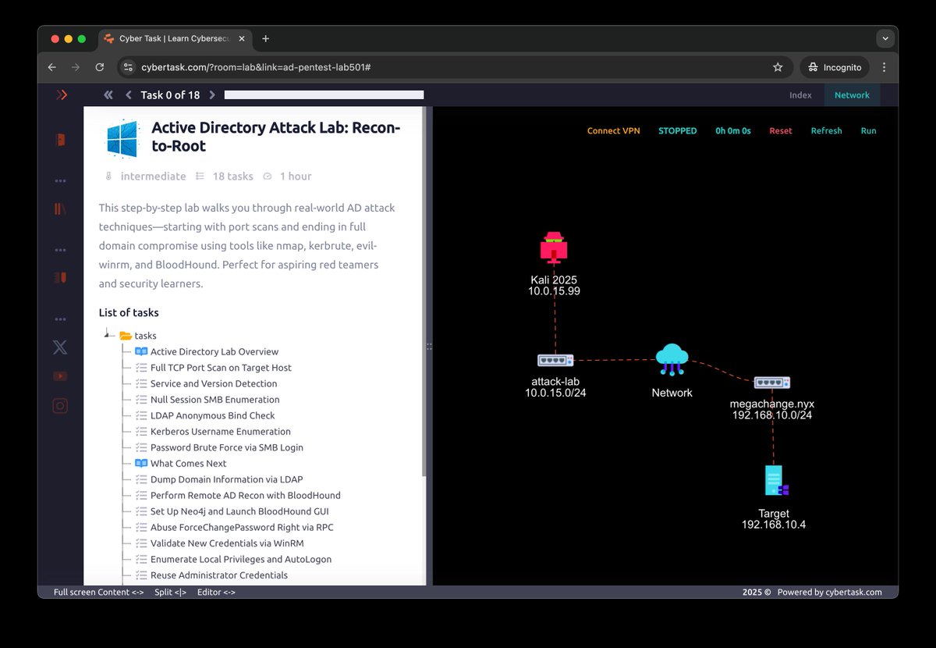This screenshot has width=936, height=648.
Task: Open Chrome's three-dot menu
Action: tap(884, 67)
